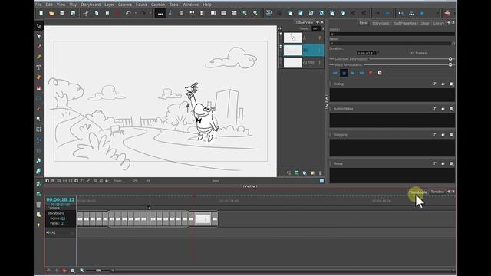Click the Slugging folder icon

(x=443, y=135)
